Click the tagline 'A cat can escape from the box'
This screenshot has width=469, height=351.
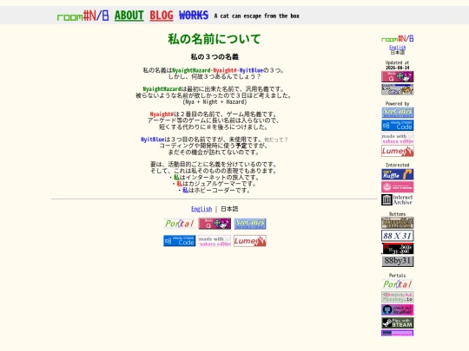coord(256,16)
